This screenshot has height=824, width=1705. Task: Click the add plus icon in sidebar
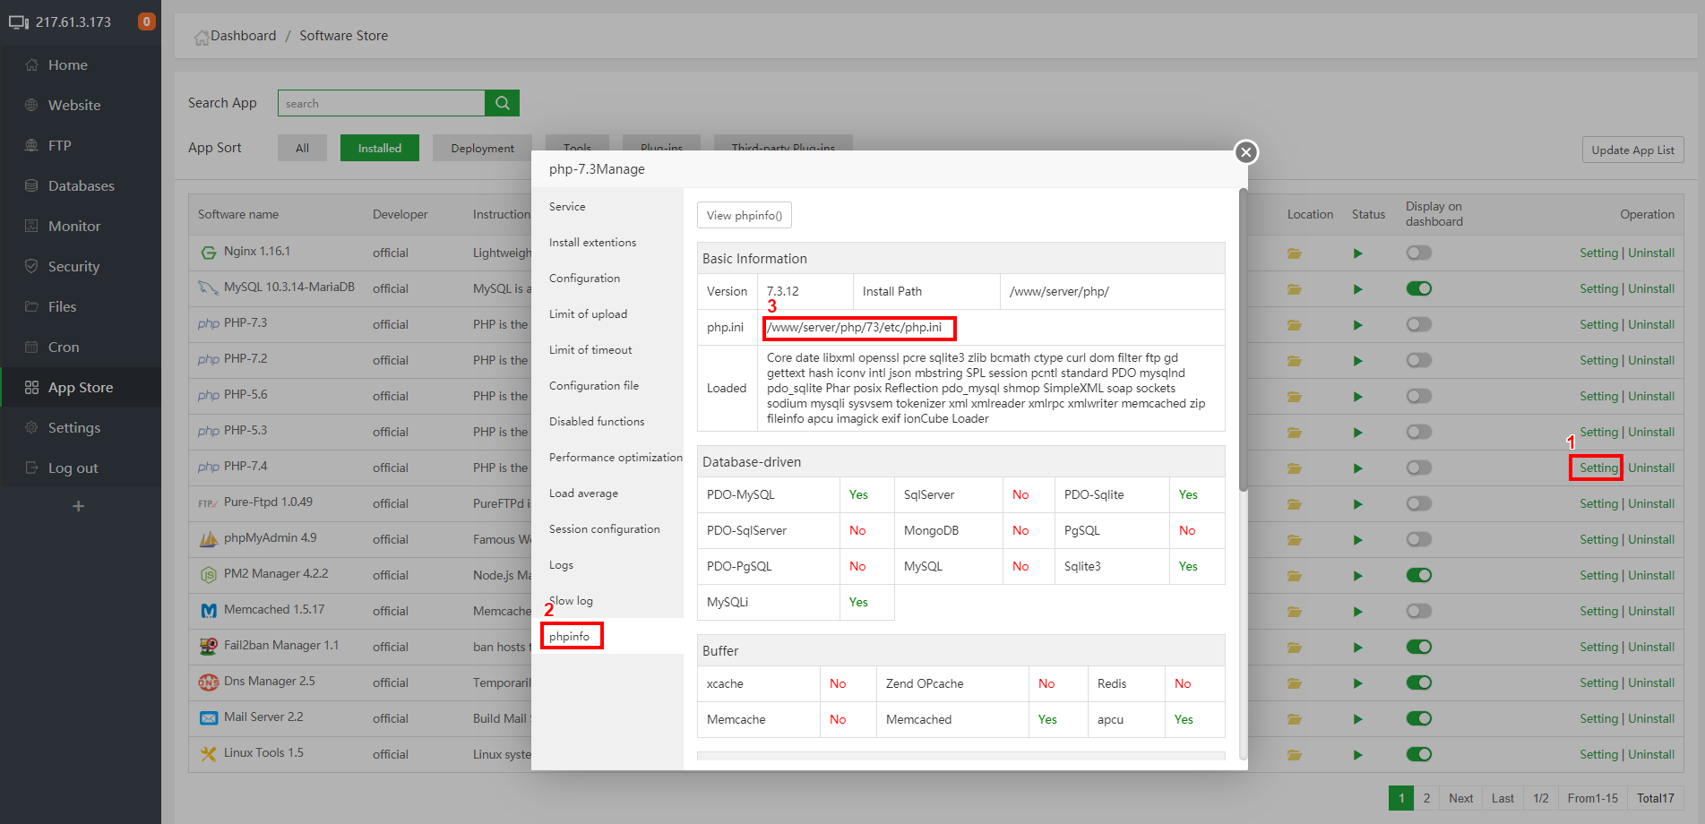click(79, 506)
